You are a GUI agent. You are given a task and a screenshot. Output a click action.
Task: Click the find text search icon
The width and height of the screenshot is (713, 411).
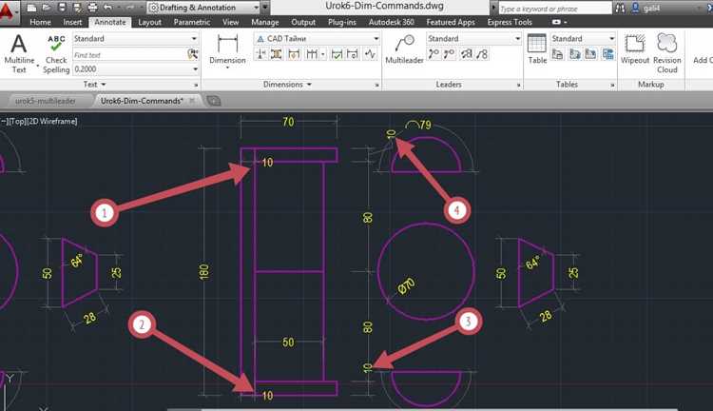193,54
